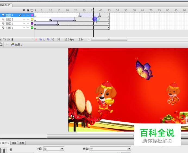Click the show/hide all layers eye icon
188x153 pixels.
(x=24, y=10)
